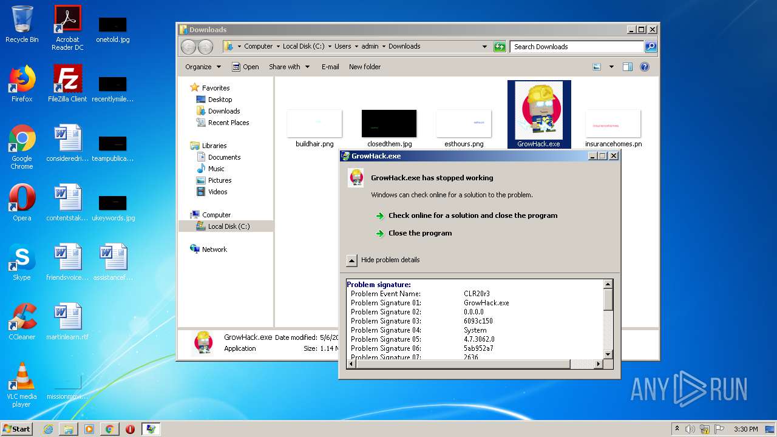Viewport: 777px width, 437px height.
Task: Click the Users breadcrumb in address bar
Action: (343, 46)
